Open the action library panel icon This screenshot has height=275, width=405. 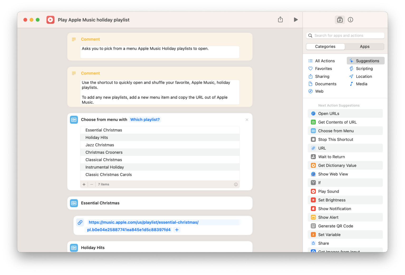point(340,20)
